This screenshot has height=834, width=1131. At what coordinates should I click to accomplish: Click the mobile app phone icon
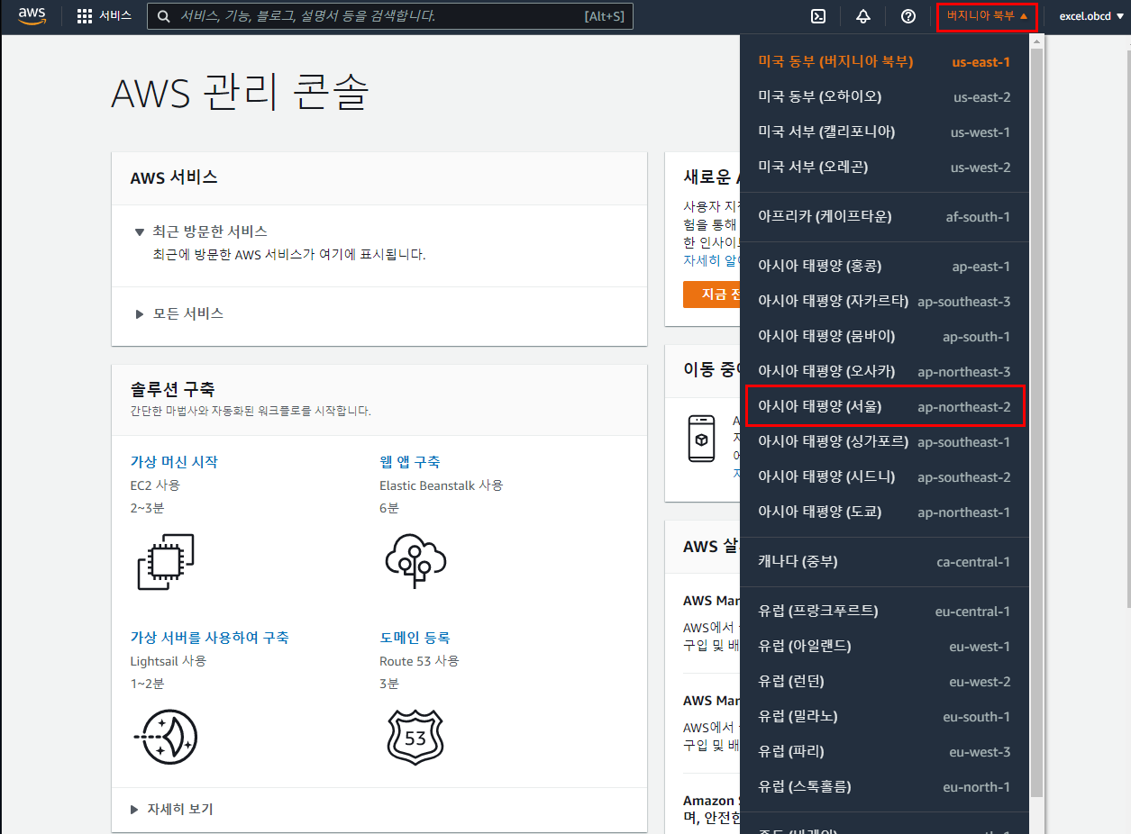point(701,439)
